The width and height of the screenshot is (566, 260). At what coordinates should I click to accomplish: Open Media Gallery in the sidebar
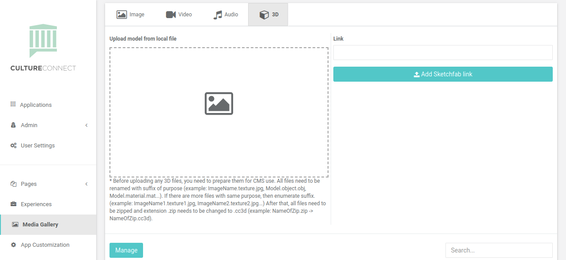pos(48,224)
